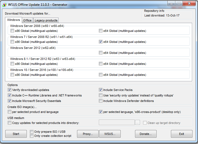Toggle ISO per selected product and language

10,112
